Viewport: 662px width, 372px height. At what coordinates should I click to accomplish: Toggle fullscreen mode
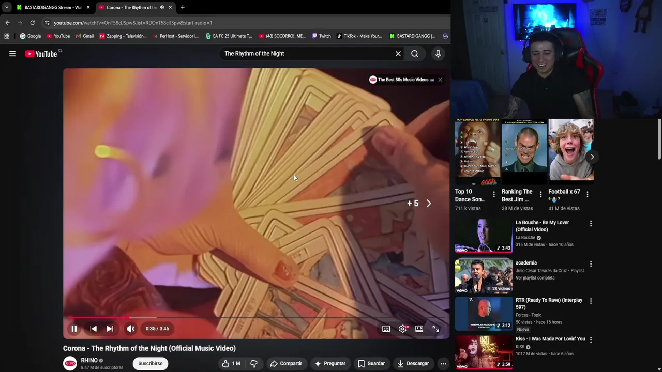(x=436, y=329)
